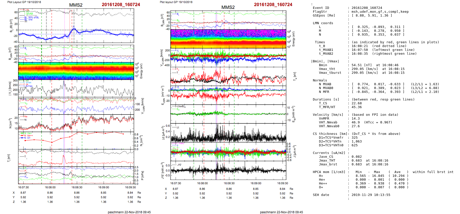Click the left plot footer paschmann 22-Nov-2018
Viewport: 460px width, 214px height.
pyautogui.click(x=129, y=212)
